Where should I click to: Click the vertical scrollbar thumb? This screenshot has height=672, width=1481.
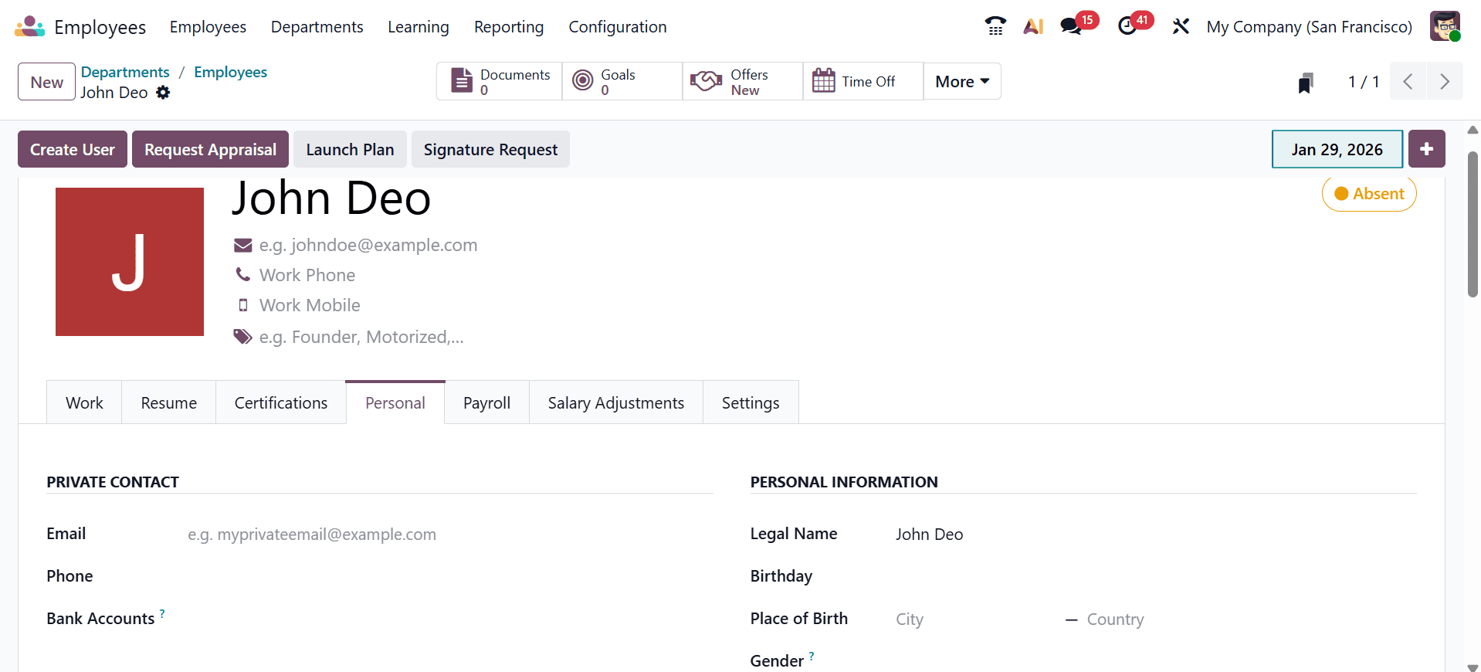[x=1473, y=224]
